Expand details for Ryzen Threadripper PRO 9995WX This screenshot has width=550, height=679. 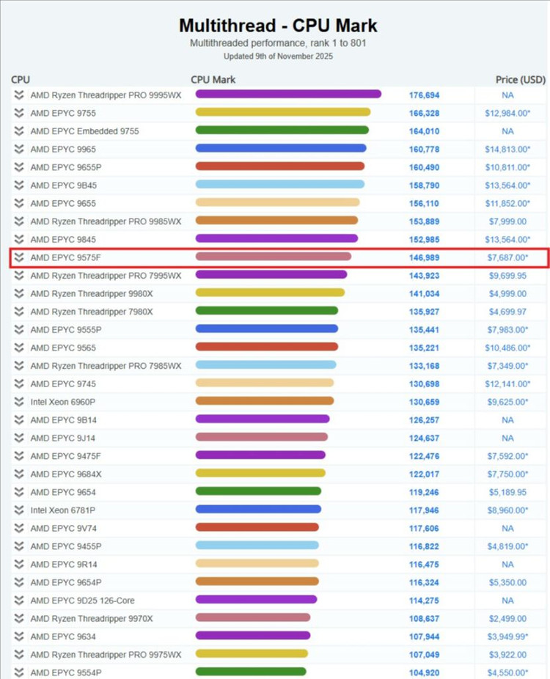coord(19,95)
